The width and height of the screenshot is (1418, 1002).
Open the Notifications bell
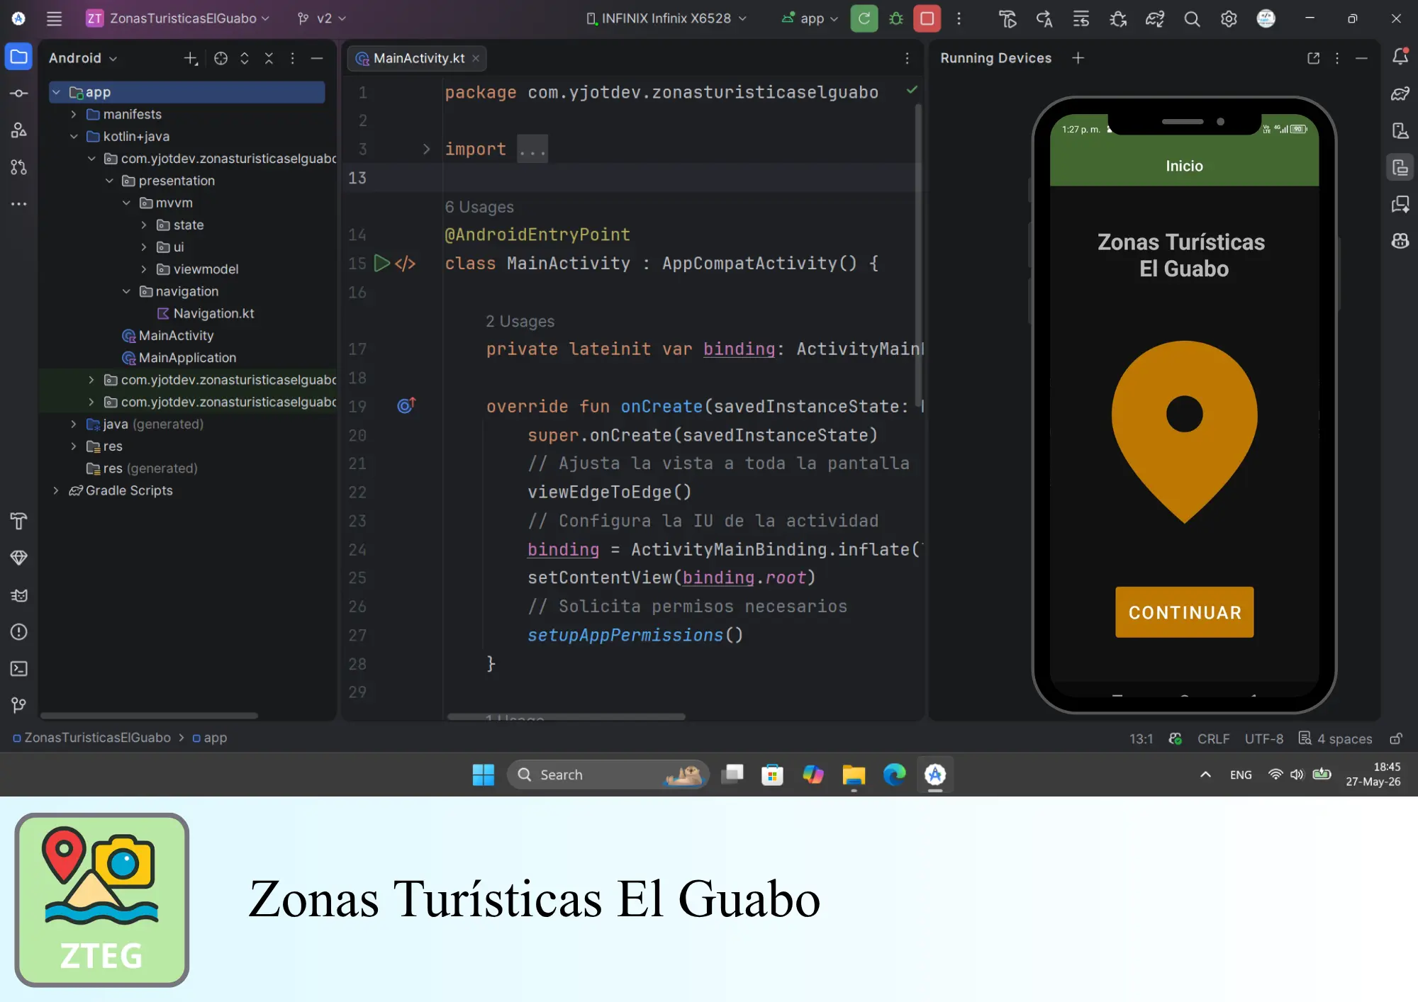click(1400, 57)
